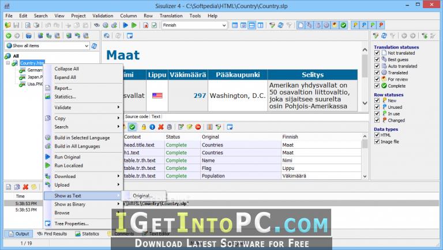Click the columns grid icon in grid toolbar

pos(209,127)
